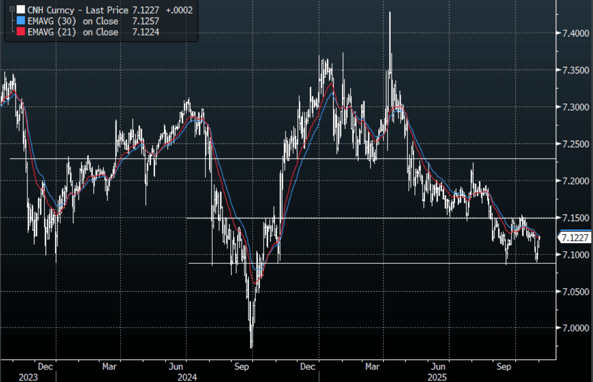The width and height of the screenshot is (593, 382).
Task: Click the lowest candle bottom below 7.0000
Action: 252,347
